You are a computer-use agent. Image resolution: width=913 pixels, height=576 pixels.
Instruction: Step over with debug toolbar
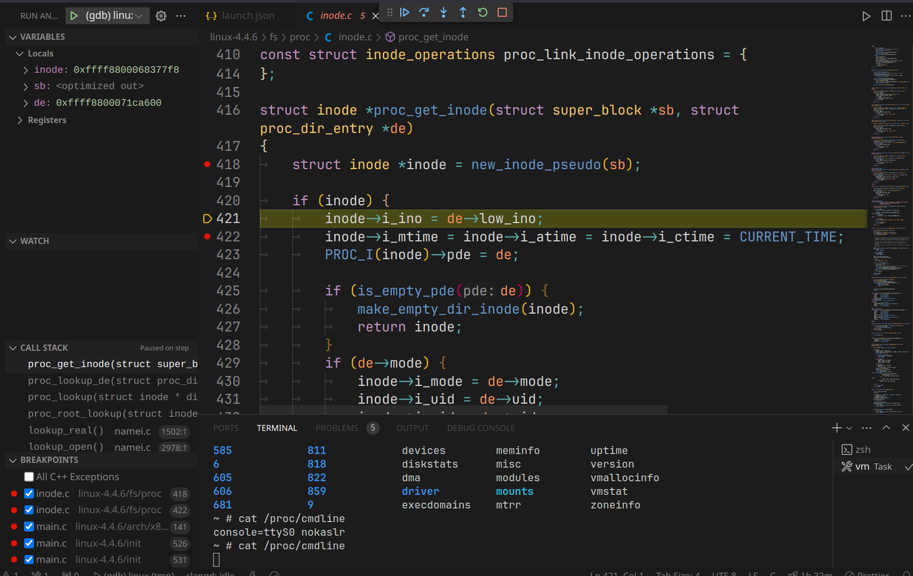pyautogui.click(x=424, y=13)
